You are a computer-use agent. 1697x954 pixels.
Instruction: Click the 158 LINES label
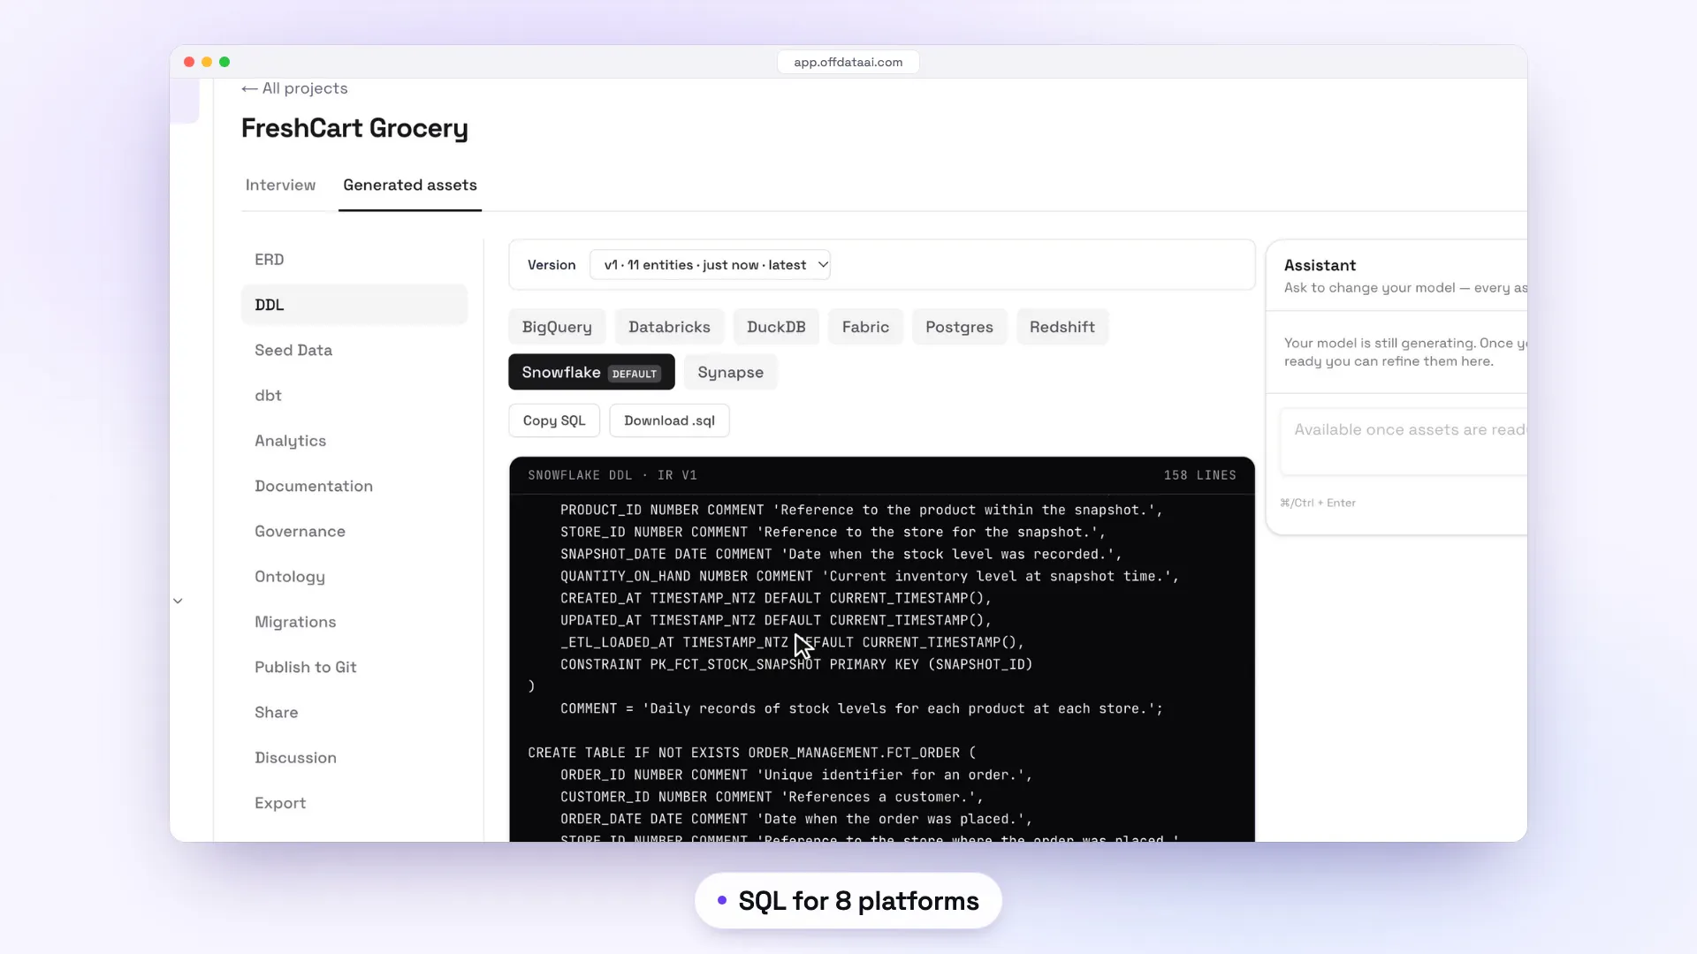[x=1199, y=475]
